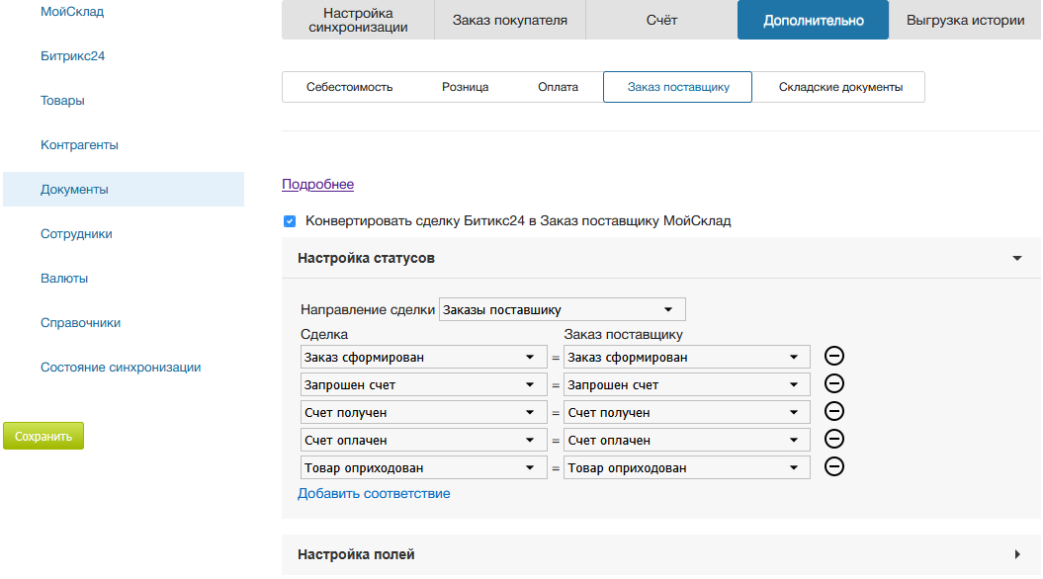The width and height of the screenshot is (1043, 579).
Task: Uncheck Конвертировать сделку Битрикс24 checkbox
Action: click(290, 221)
